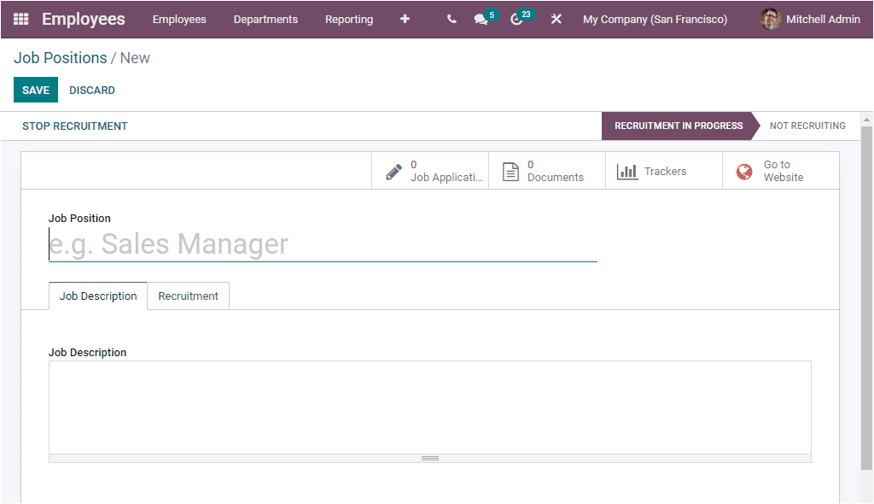Viewport: 874px width, 504px height.
Task: Open the My Company (San Francisco) selector
Action: pyautogui.click(x=655, y=19)
